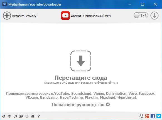
Task: Click the dashed drop-zone arrow box
Action: click(x=81, y=61)
